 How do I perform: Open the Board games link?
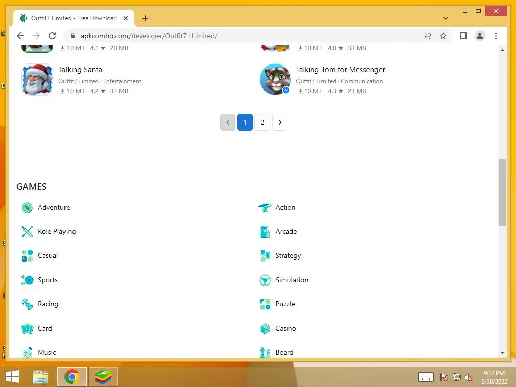tap(284, 352)
